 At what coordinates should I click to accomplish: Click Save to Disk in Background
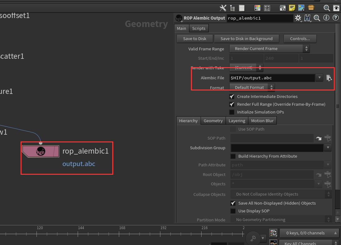(x=246, y=39)
